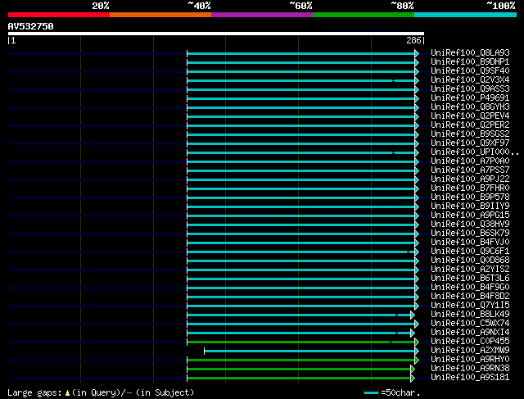Click the query name AV532750
The height and width of the screenshot is (399, 524).
(x=31, y=26)
